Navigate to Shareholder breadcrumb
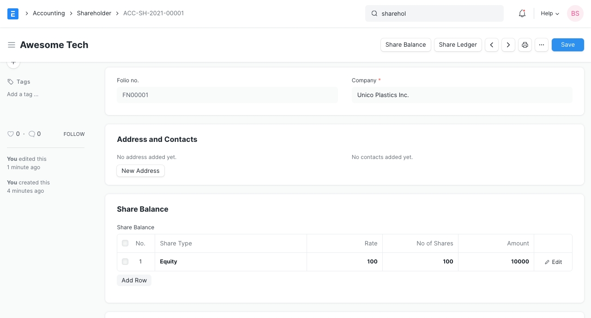 (x=94, y=13)
